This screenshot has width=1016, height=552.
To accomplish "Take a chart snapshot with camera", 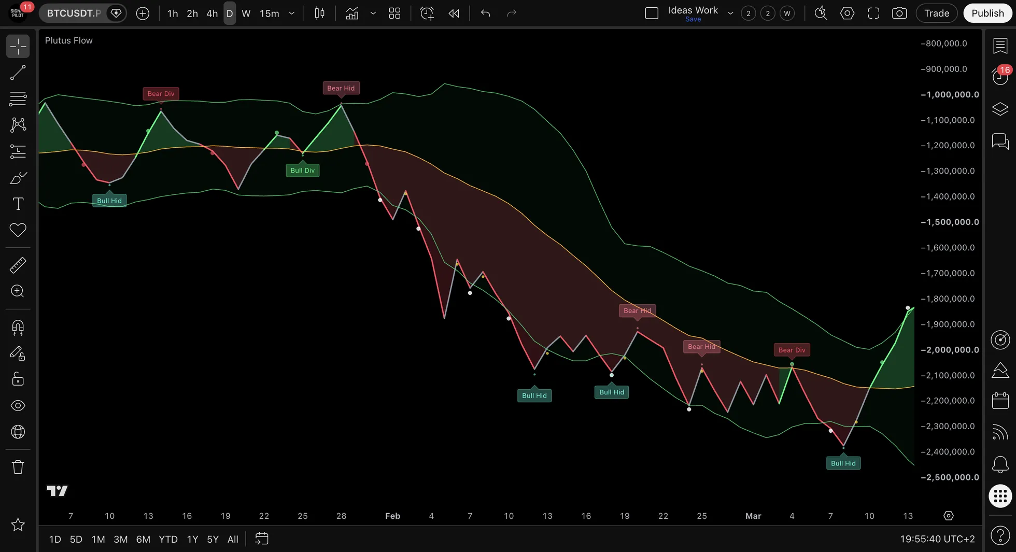I will point(899,13).
